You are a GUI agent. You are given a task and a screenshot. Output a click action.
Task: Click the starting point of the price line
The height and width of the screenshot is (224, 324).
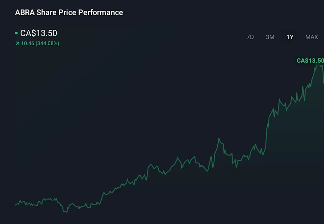coord(16,205)
